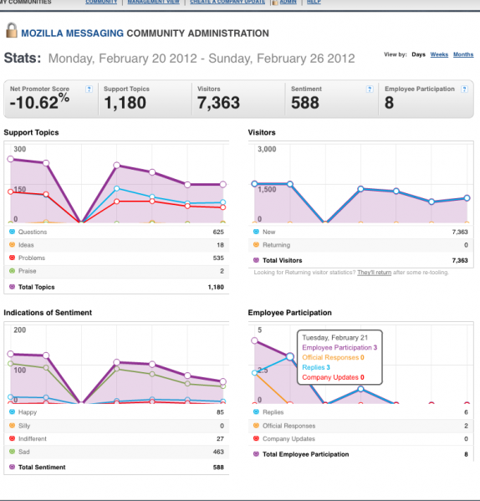Viewport: 480px width, 501px height.
Task: Click the Replies 3 line in chart tooltip
Action: tap(316, 367)
